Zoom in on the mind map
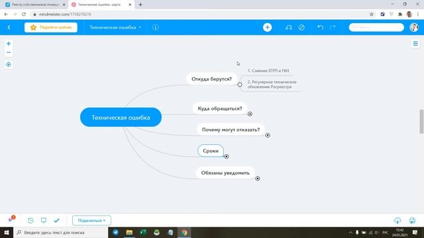The image size is (424, 238). point(9,44)
